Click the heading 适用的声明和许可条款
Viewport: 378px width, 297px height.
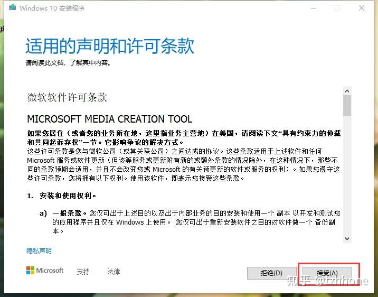110,46
